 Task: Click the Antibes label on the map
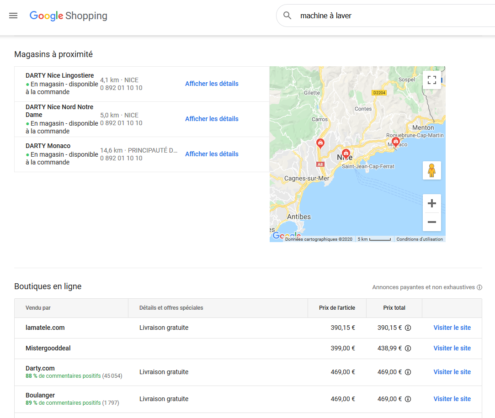(298, 217)
